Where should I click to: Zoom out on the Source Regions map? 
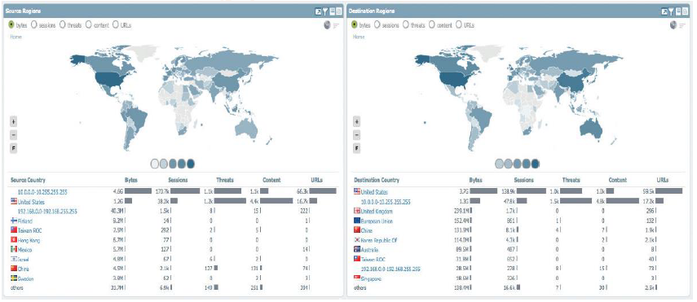[14, 134]
